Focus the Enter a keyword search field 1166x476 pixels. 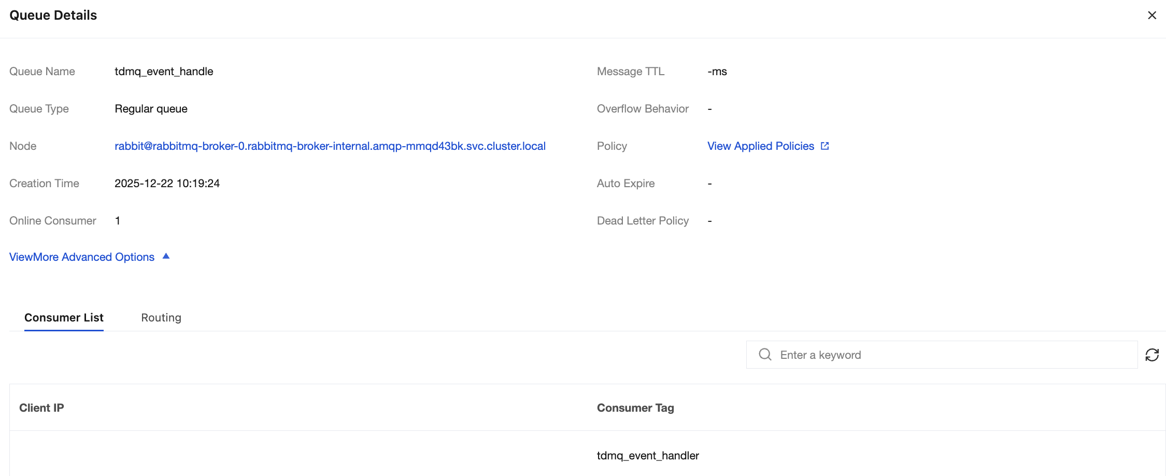pyautogui.click(x=954, y=355)
